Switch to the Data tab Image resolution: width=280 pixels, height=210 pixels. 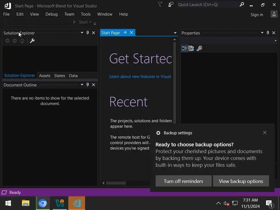tap(73, 76)
